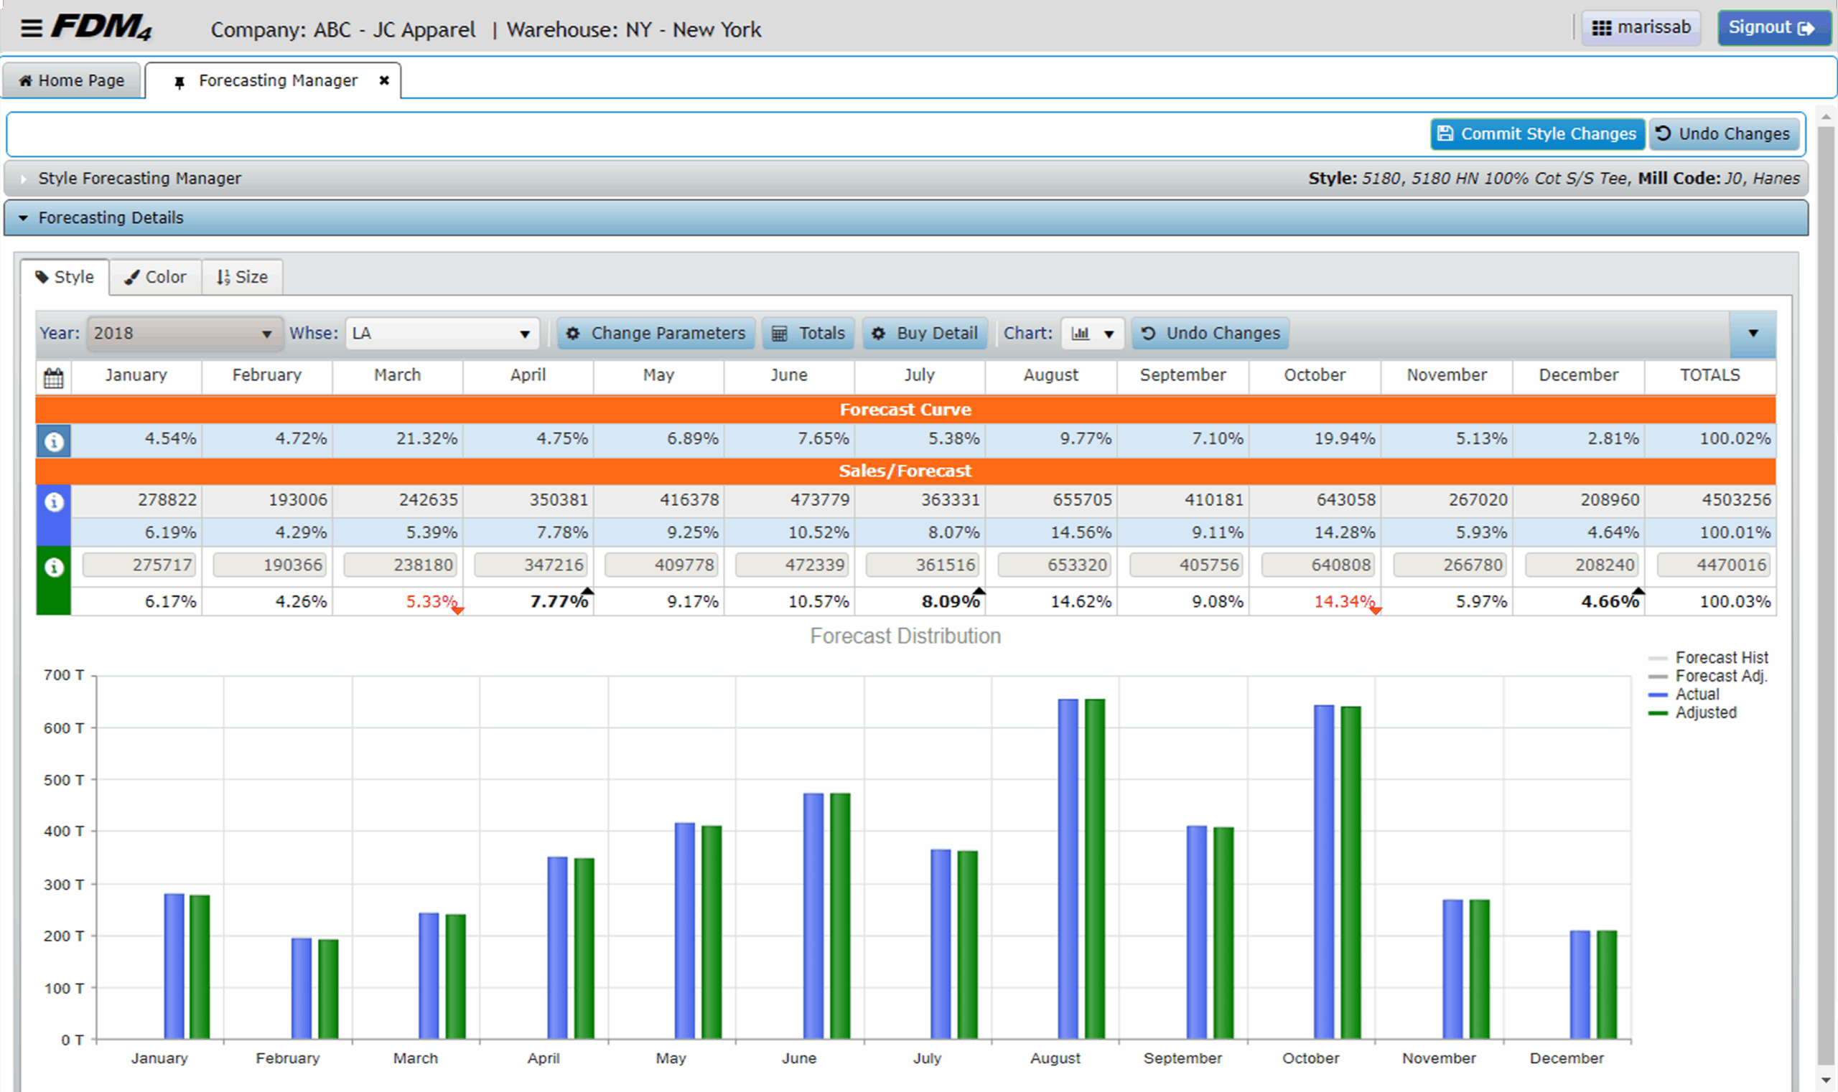1838x1092 pixels.
Task: Click the calendar icon beside January
Action: click(53, 377)
